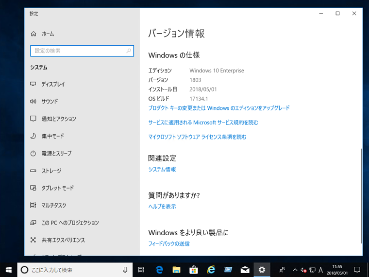Click the 電源とスリープ power icon
Image resolution: width=369 pixels, height=277 pixels.
tap(33, 154)
